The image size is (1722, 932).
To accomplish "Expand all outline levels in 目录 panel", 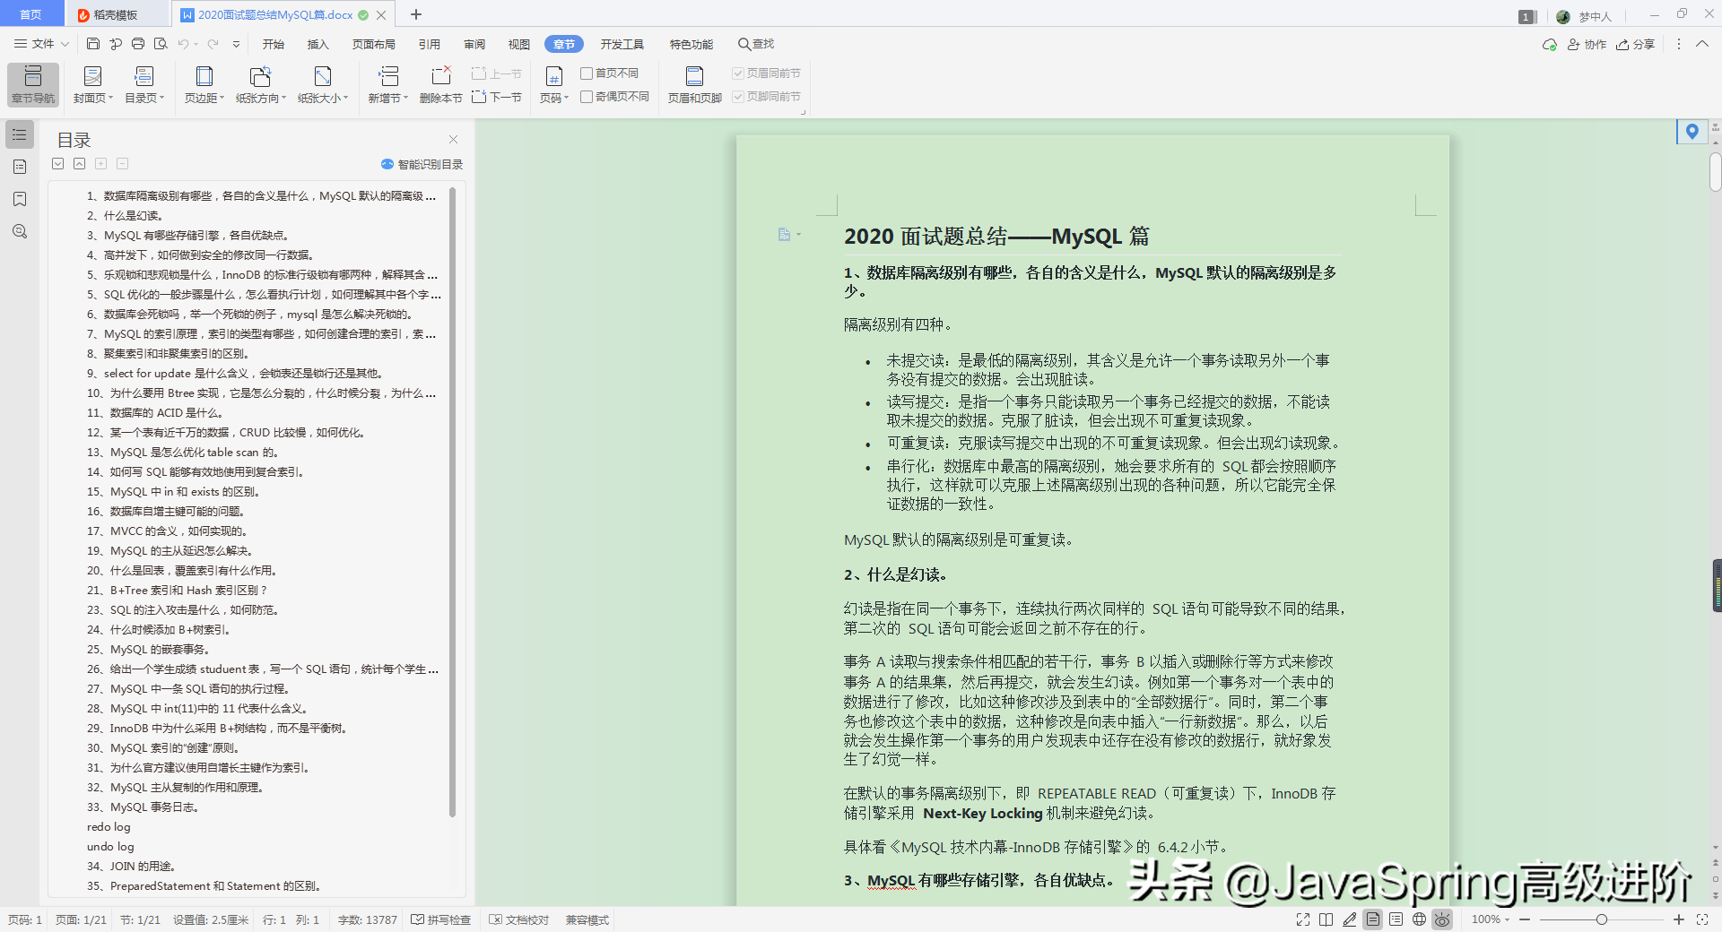I will (x=58, y=164).
